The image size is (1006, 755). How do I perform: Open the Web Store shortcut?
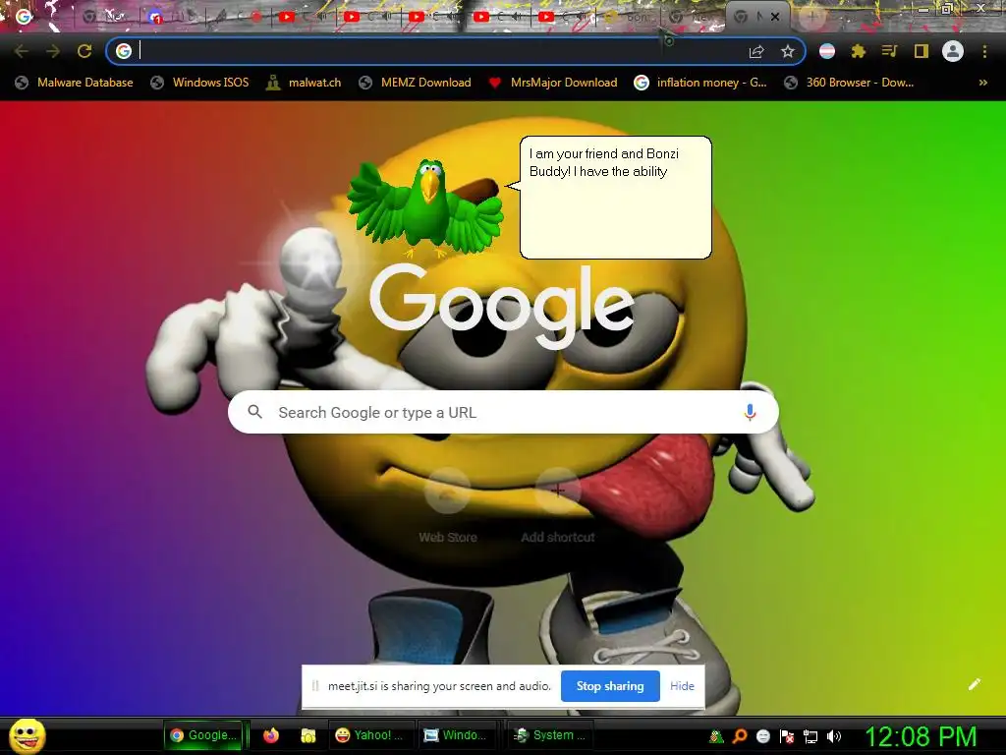pyautogui.click(x=448, y=507)
